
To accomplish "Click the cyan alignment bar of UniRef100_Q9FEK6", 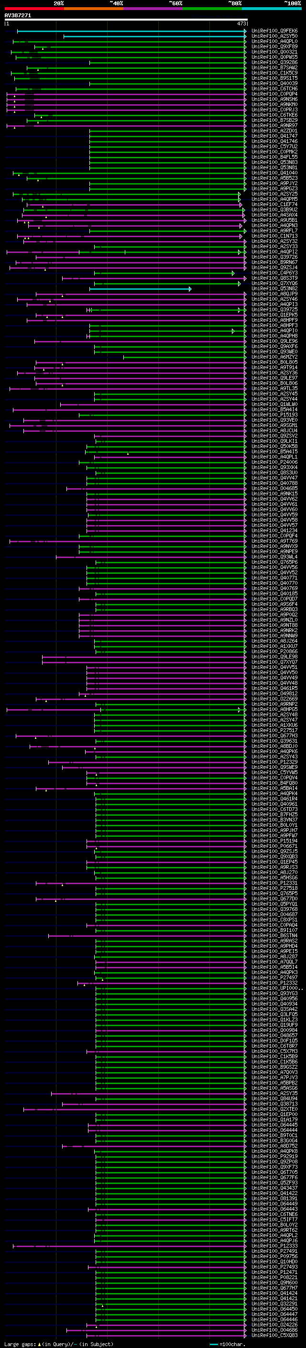I will pyautogui.click(x=131, y=31).
